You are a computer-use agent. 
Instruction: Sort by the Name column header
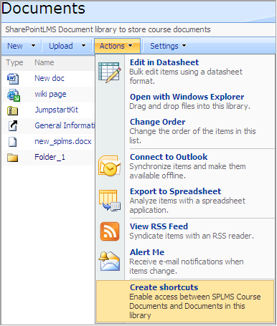coord(44,62)
